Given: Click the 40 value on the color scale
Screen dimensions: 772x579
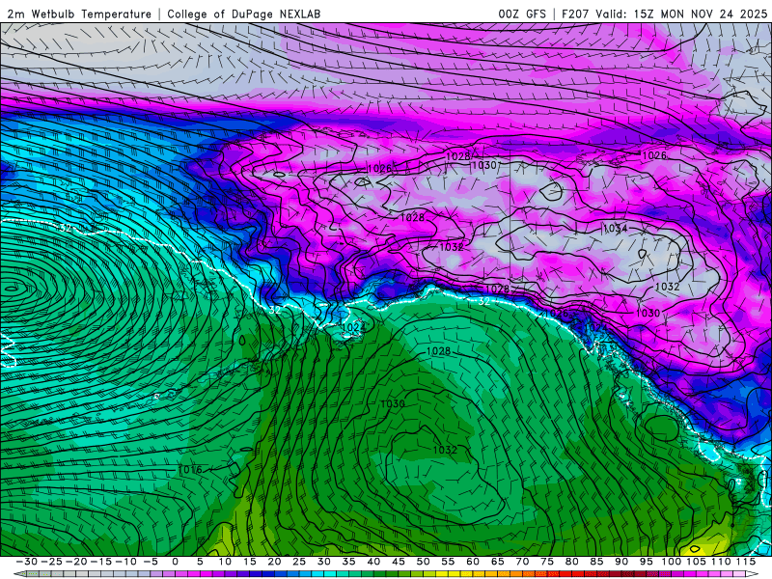Looking at the screenshot, I should pos(373,562).
